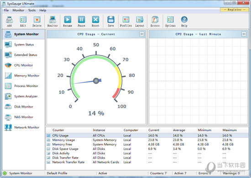The image size is (251, 178).
Task: Click the Current column header
Action: tap(154, 130)
